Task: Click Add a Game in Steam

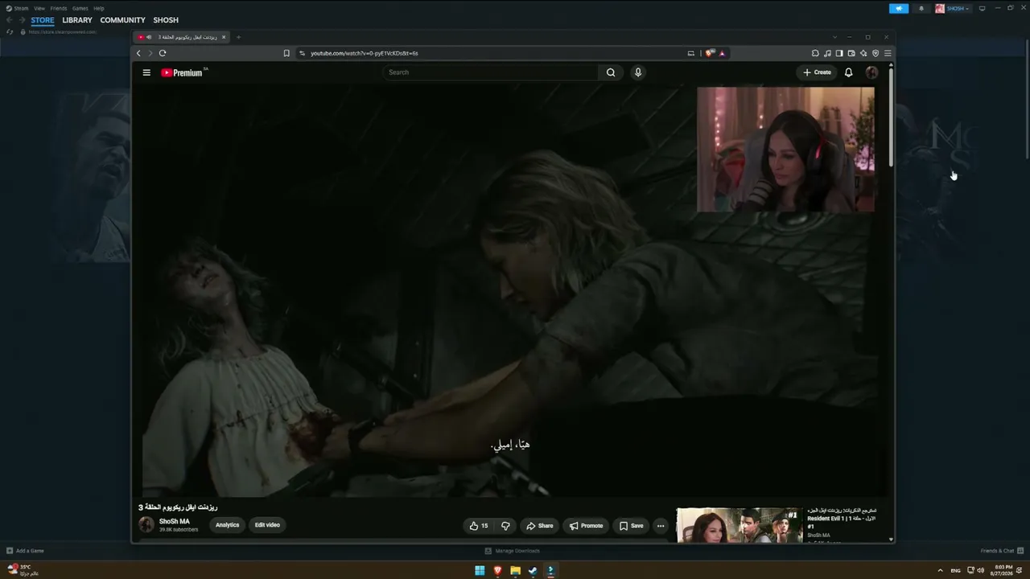Action: click(x=25, y=551)
